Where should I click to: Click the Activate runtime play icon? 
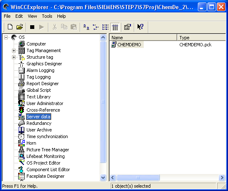click(42, 27)
